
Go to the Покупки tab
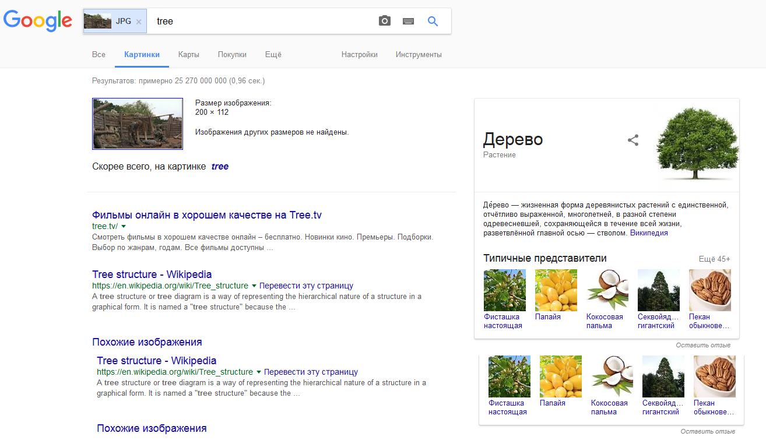pos(232,54)
